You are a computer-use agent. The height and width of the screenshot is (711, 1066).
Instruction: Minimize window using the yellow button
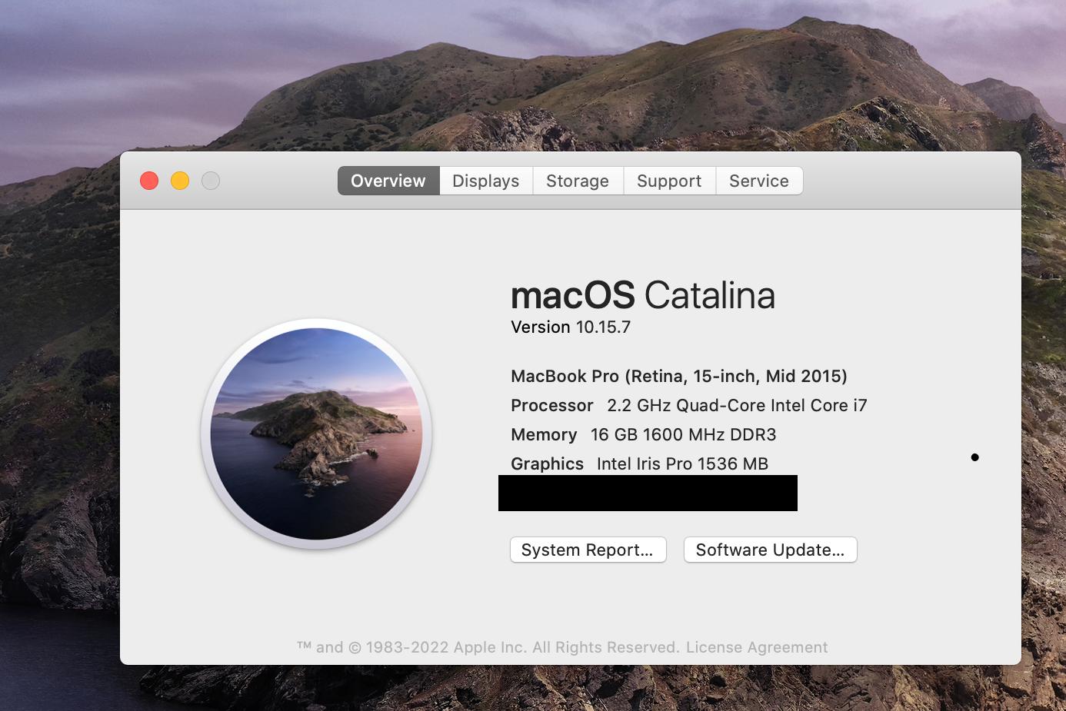[180, 181]
